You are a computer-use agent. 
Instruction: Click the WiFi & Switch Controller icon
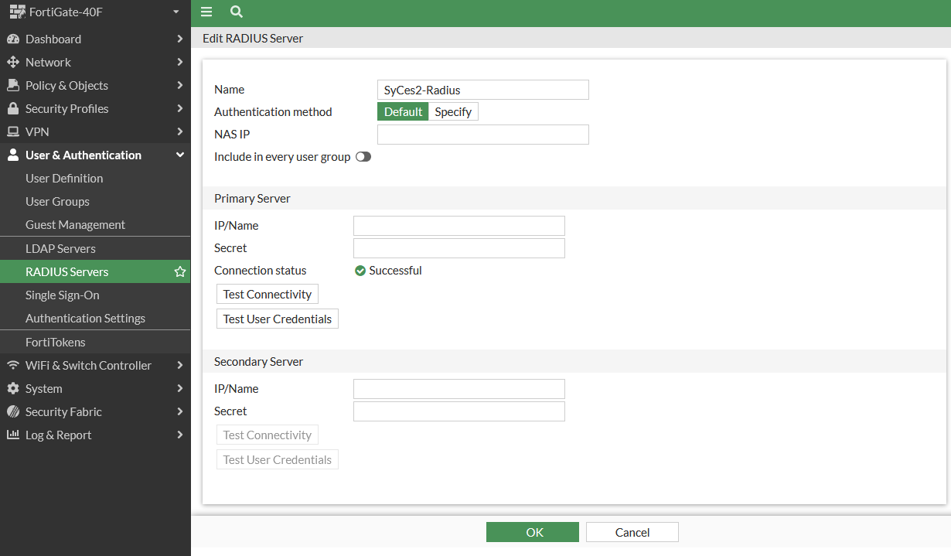pos(12,365)
